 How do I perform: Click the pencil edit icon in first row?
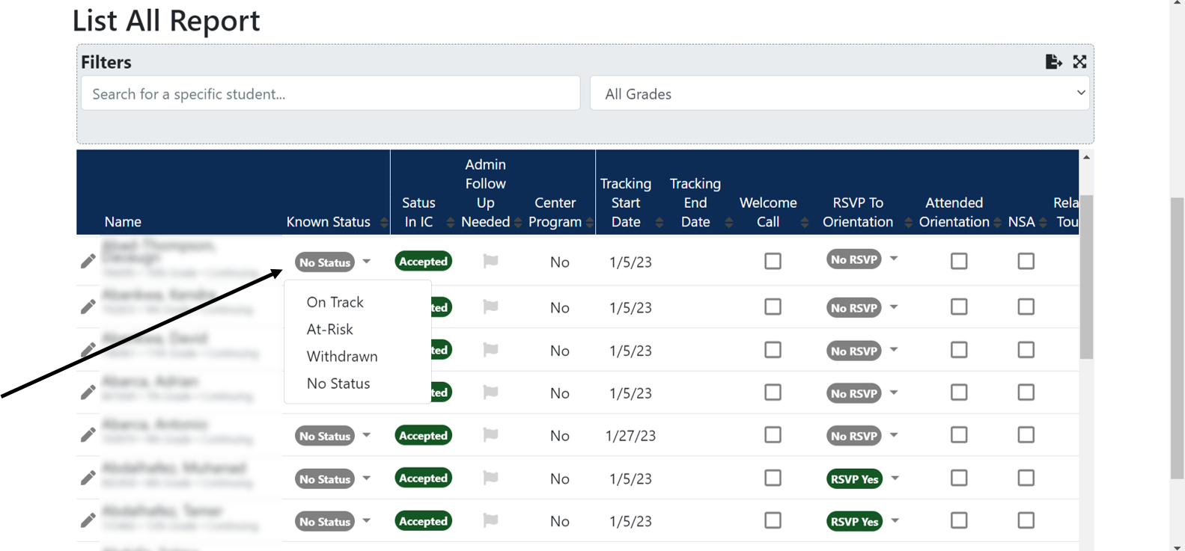point(88,261)
